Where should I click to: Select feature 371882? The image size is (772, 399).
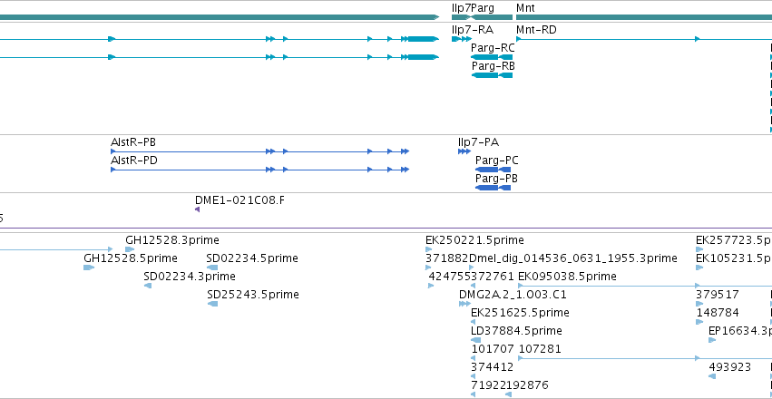tap(428, 268)
